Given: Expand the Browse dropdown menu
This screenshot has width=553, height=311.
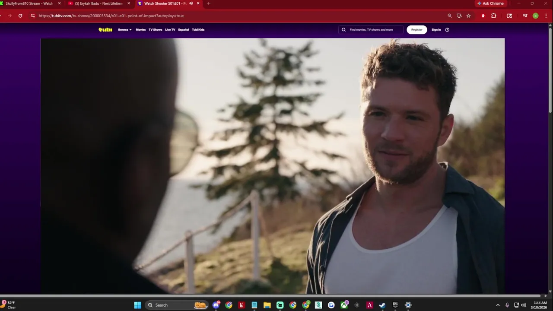Looking at the screenshot, I should 124,30.
